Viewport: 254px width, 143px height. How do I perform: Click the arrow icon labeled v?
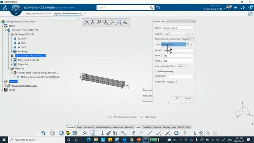tap(133, 133)
